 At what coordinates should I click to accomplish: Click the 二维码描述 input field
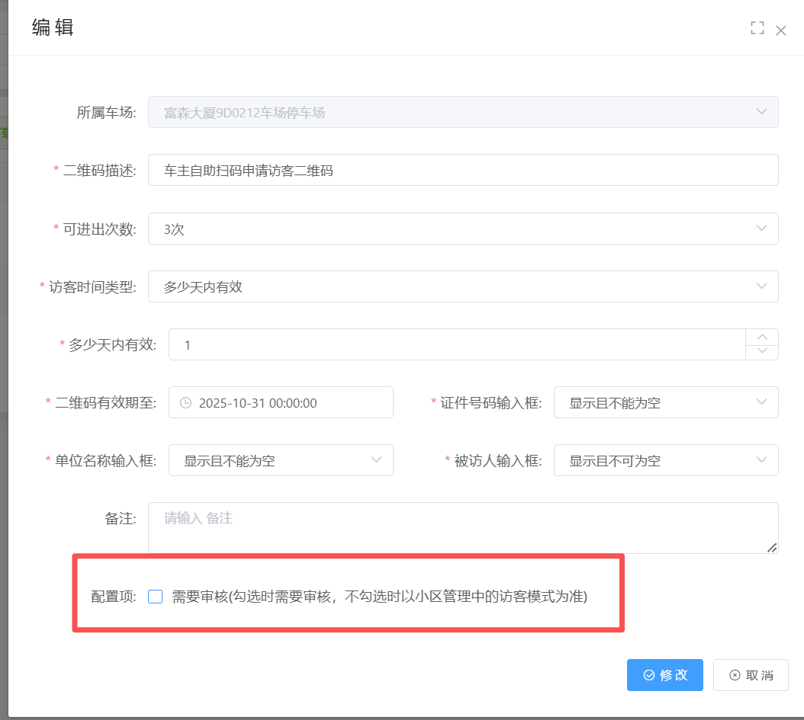pyautogui.click(x=463, y=170)
